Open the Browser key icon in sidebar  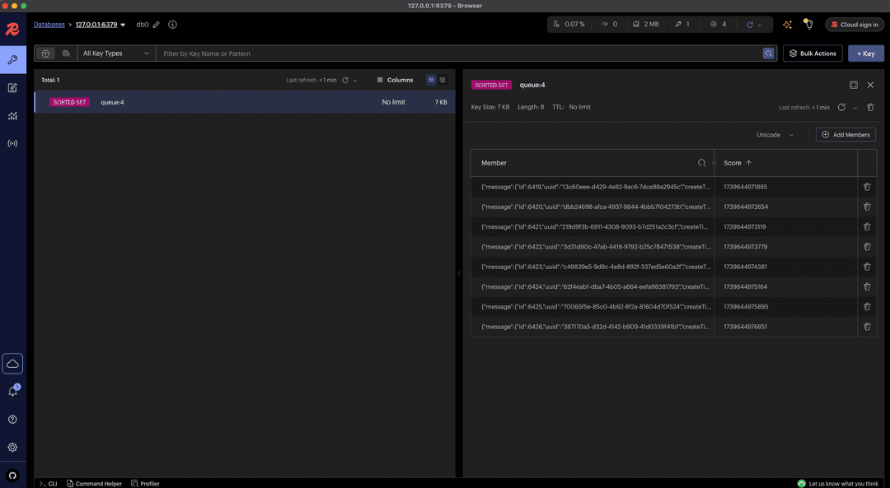(x=12, y=59)
